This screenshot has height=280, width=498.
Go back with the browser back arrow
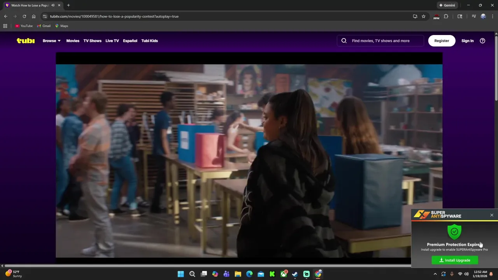(5, 16)
